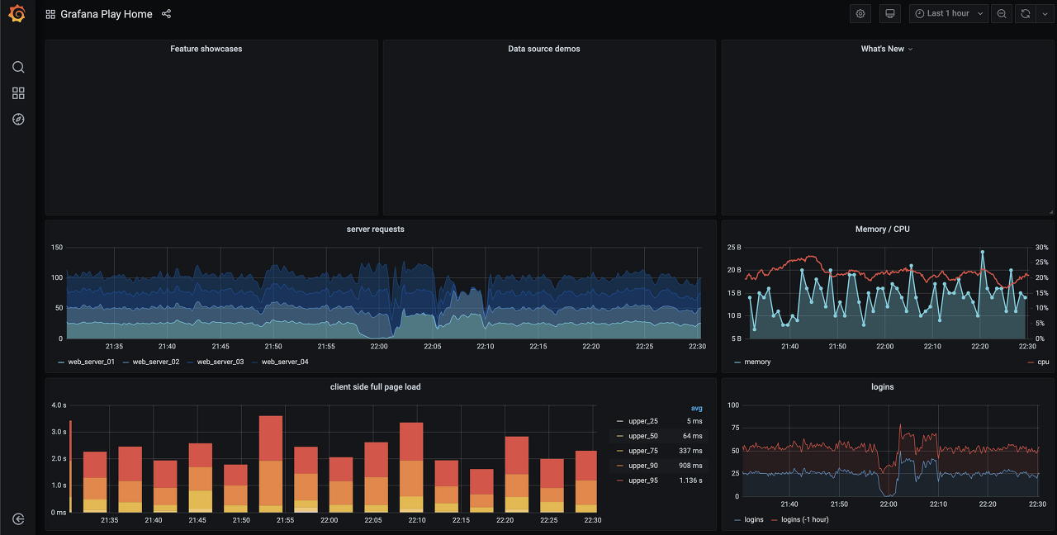Cycle view mode with the monitor icon
The width and height of the screenshot is (1057, 535).
[889, 13]
